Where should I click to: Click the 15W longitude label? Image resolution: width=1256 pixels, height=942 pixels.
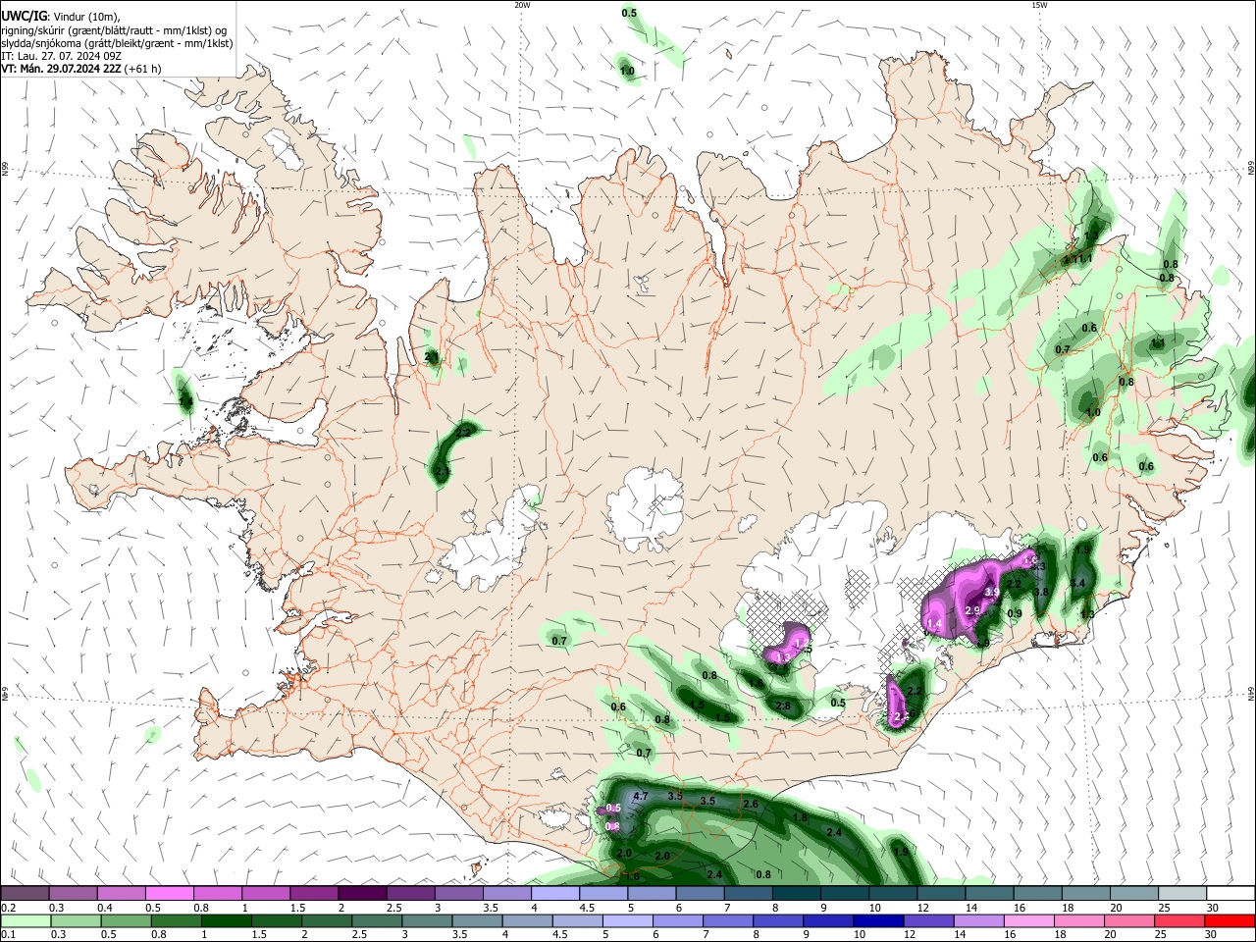click(x=1039, y=5)
